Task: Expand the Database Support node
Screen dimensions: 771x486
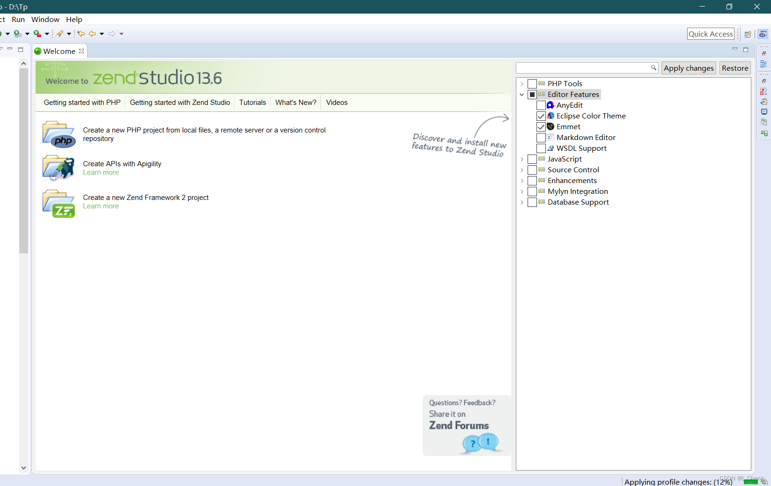Action: point(522,202)
